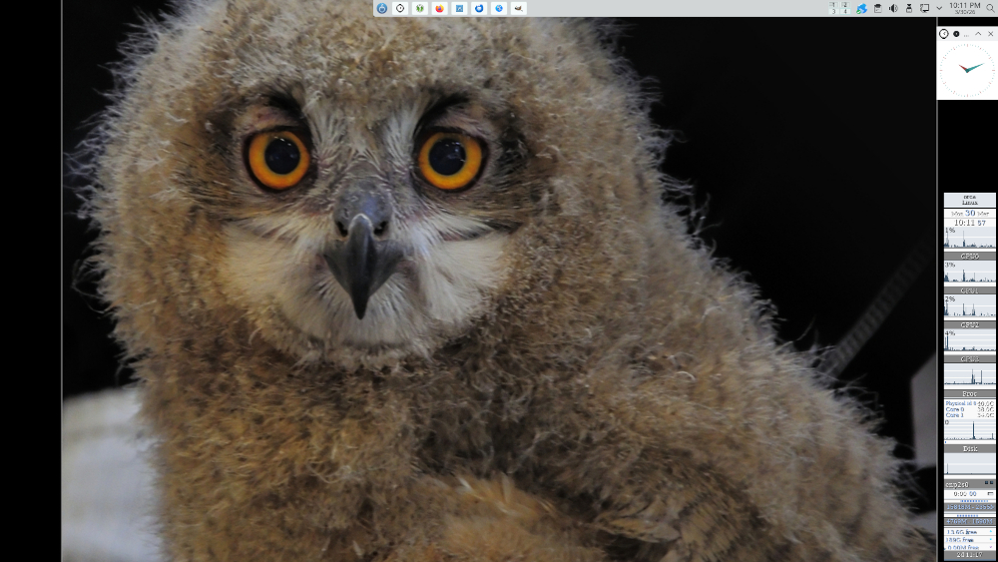Screen dimensions: 998x562
Task: Click the 10:11 PM panel clock
Action: pyautogui.click(x=964, y=7)
